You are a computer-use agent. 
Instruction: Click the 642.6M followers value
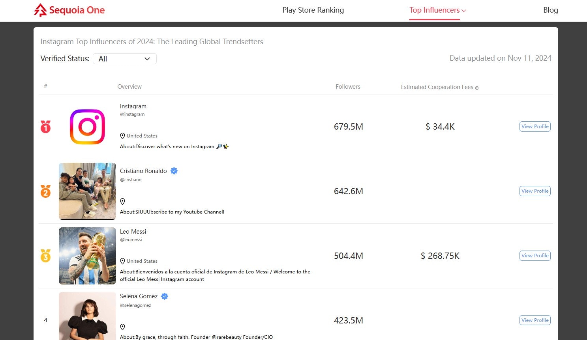pyautogui.click(x=349, y=191)
